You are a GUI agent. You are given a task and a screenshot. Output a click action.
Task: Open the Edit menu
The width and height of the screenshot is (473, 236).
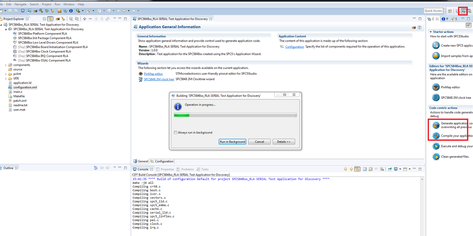point(9,5)
